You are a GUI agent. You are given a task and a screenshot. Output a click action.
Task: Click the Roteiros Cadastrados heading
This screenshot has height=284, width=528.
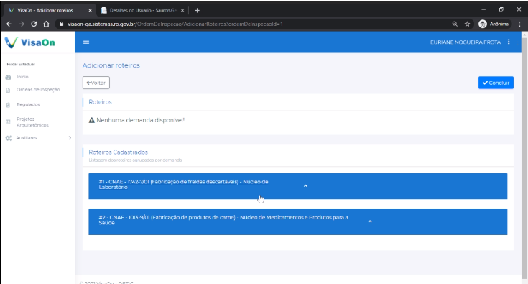click(x=118, y=152)
